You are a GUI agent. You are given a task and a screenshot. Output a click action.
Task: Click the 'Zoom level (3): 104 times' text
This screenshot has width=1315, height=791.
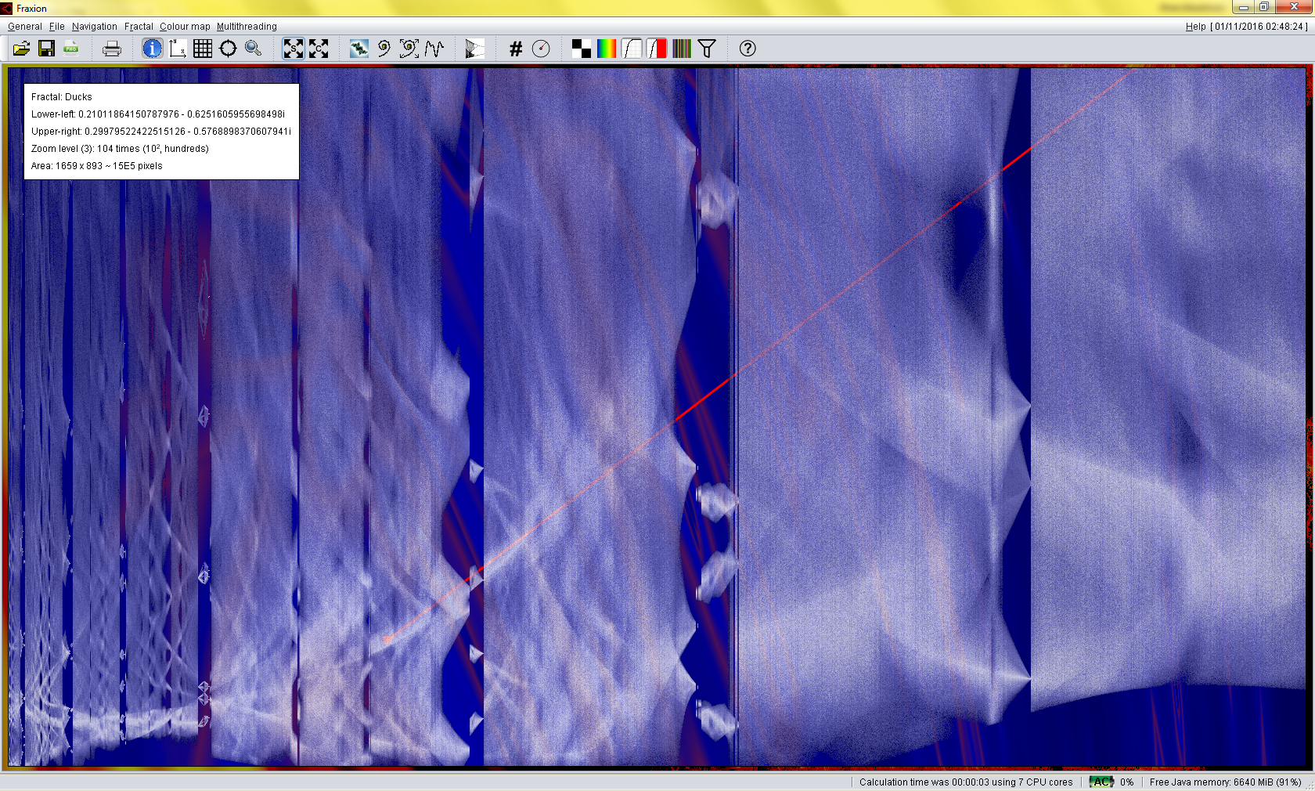(120, 149)
